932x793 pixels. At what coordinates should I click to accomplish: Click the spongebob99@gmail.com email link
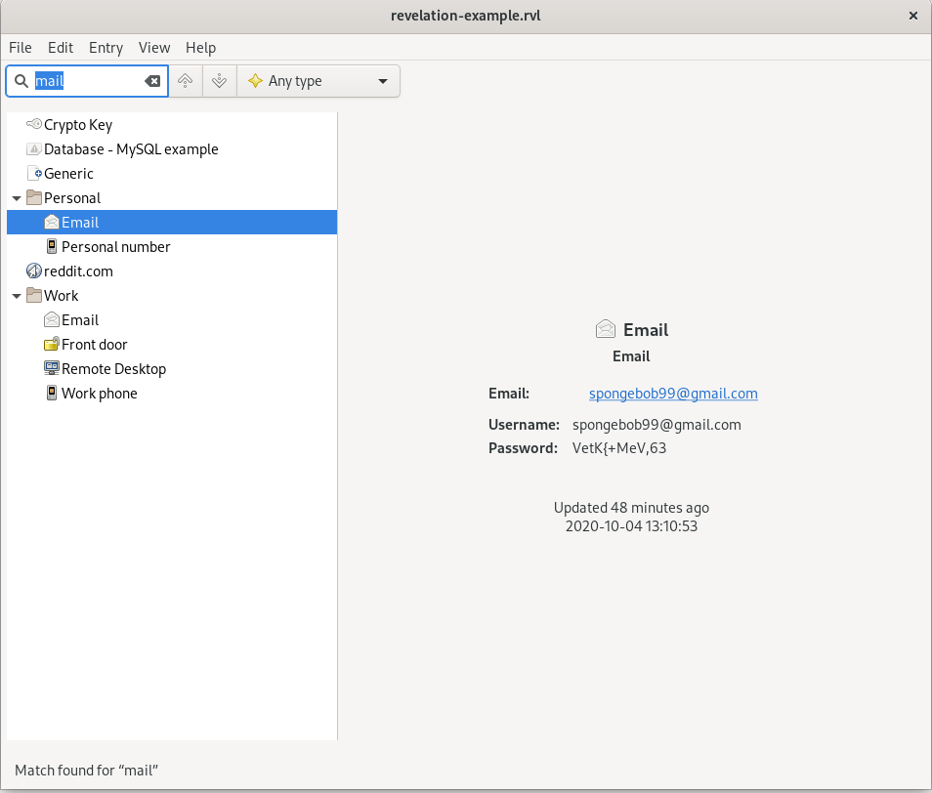(x=673, y=394)
